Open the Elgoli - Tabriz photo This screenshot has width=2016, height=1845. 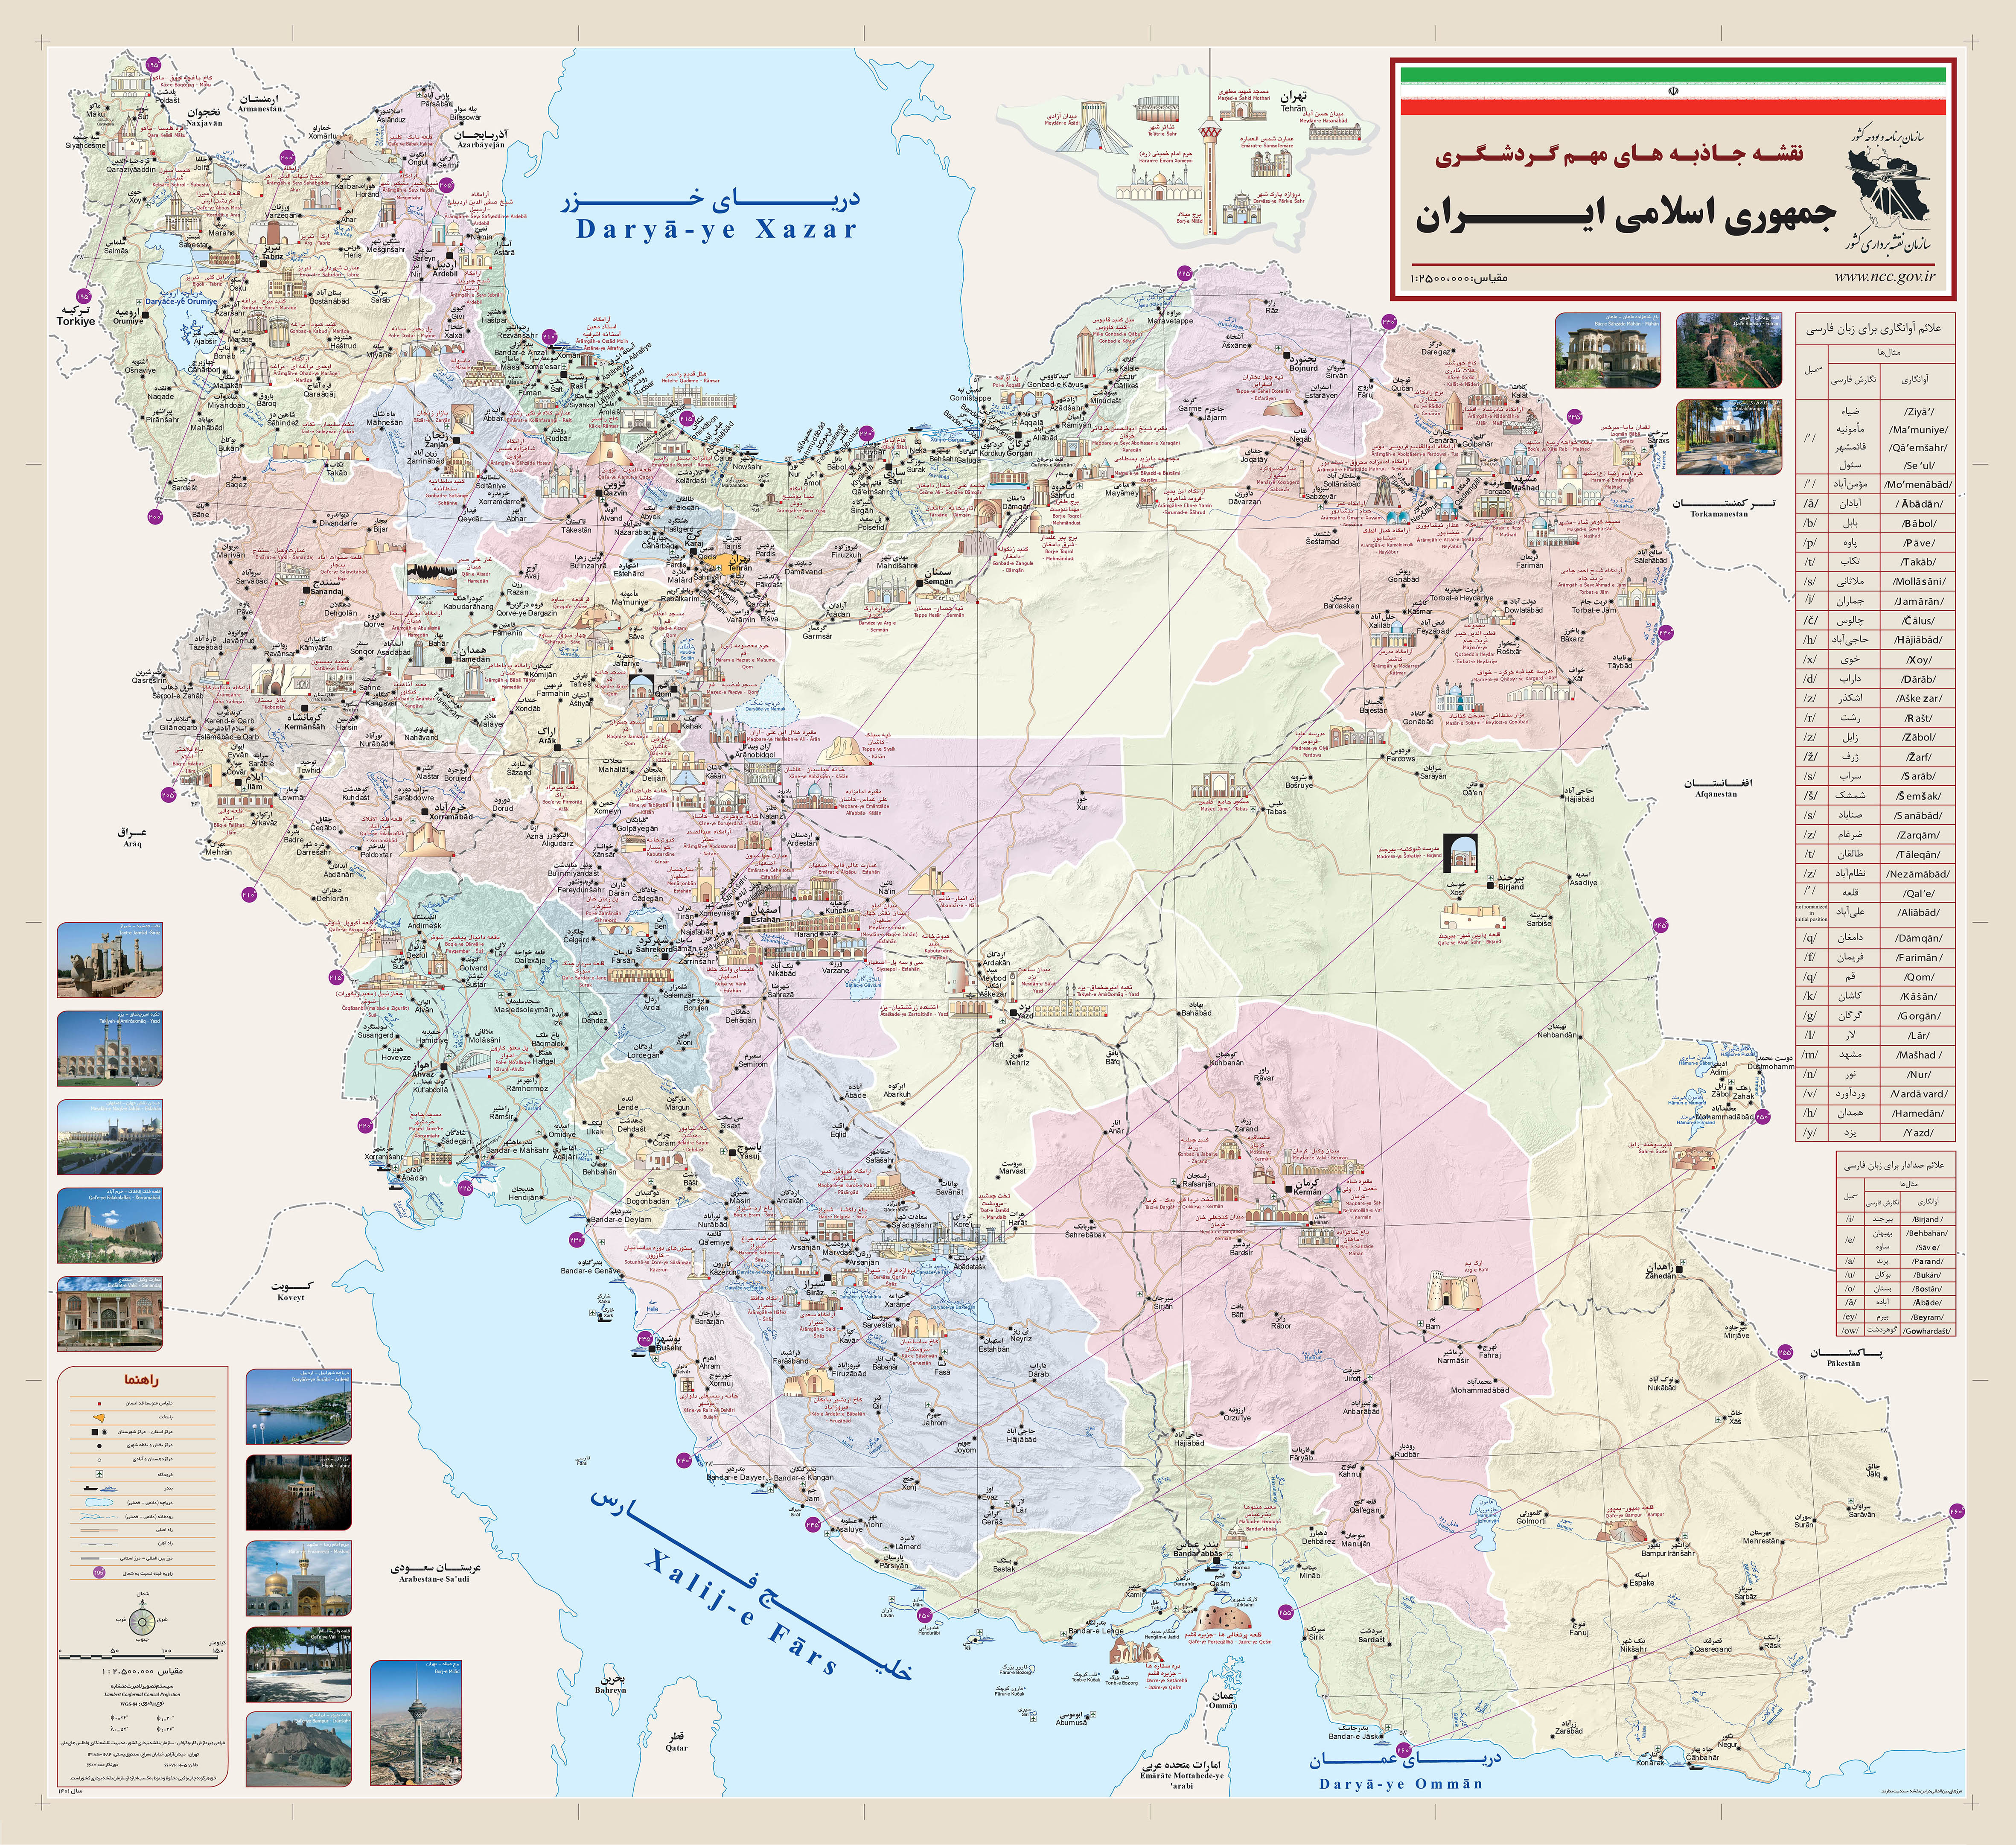[299, 1493]
